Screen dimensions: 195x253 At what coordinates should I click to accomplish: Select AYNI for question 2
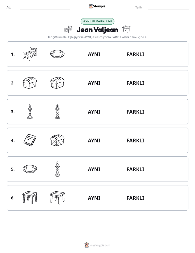click(x=94, y=83)
